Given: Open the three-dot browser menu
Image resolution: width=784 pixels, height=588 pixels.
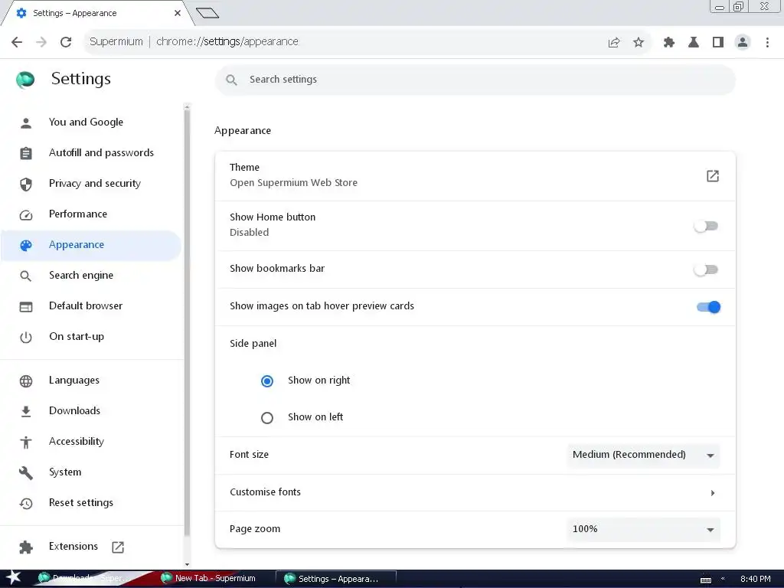Looking at the screenshot, I should point(767,42).
